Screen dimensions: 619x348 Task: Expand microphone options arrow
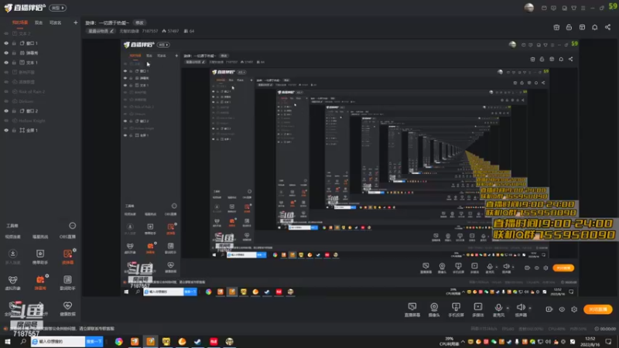(508, 308)
